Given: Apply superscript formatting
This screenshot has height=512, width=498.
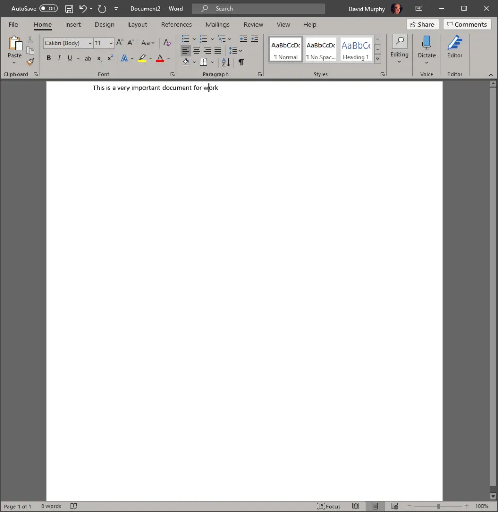Looking at the screenshot, I should pyautogui.click(x=110, y=58).
